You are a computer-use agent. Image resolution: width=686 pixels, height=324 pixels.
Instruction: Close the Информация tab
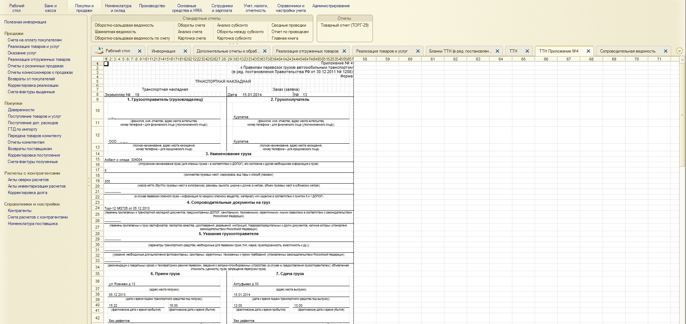(185, 51)
